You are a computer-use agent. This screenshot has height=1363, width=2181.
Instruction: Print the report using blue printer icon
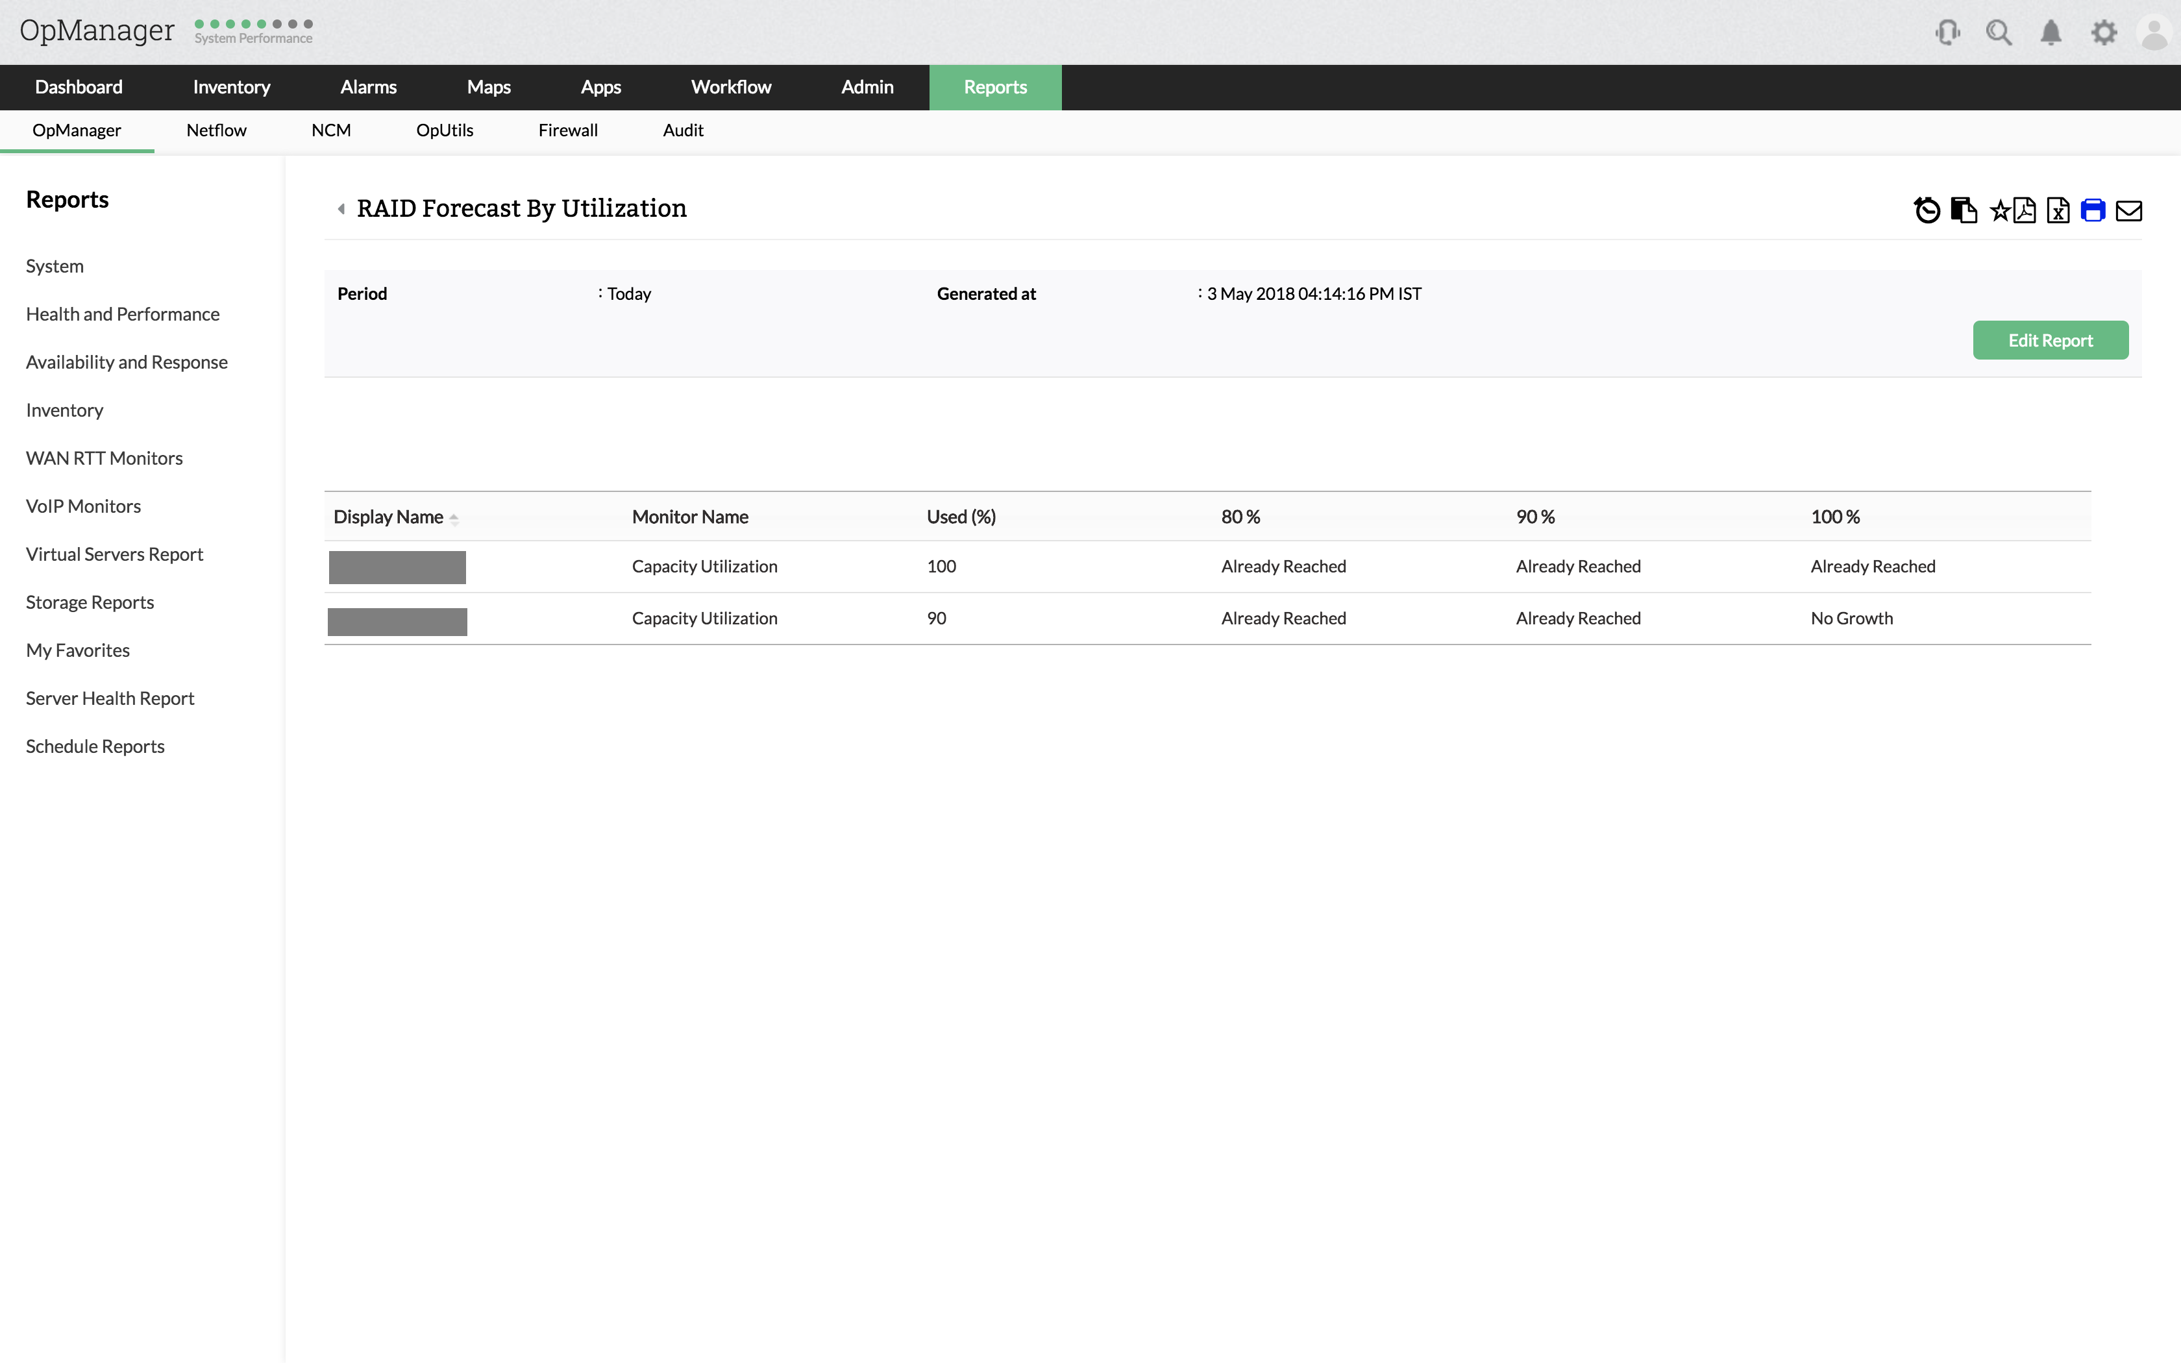click(2093, 210)
